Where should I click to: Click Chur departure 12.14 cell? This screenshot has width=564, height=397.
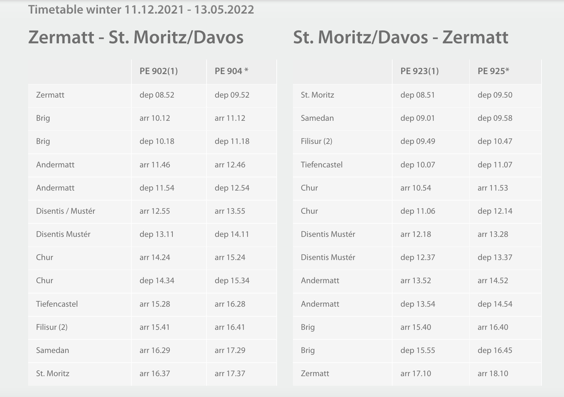point(505,211)
